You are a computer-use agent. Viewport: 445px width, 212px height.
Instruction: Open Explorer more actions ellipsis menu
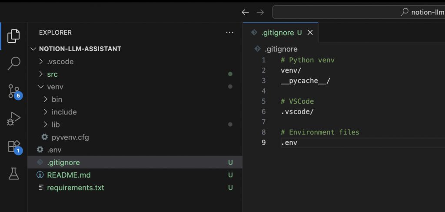[x=229, y=33]
